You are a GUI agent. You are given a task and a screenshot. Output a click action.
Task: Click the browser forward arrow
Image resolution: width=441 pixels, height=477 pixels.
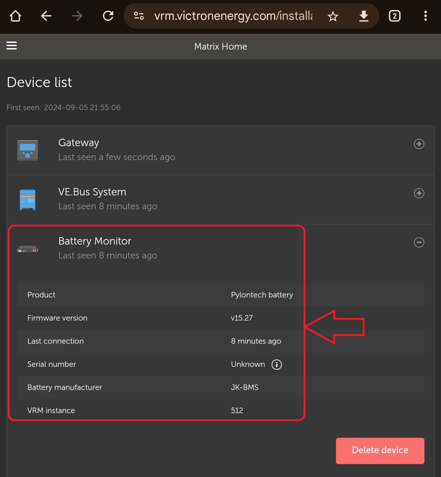(x=77, y=16)
